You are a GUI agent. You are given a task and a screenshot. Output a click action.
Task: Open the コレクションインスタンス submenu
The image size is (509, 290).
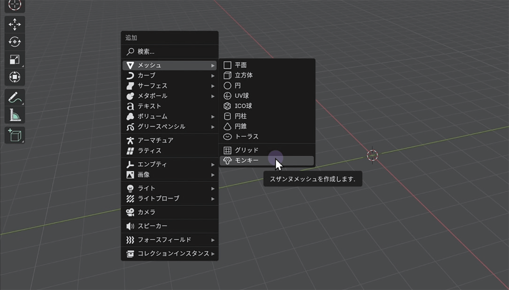click(x=170, y=254)
